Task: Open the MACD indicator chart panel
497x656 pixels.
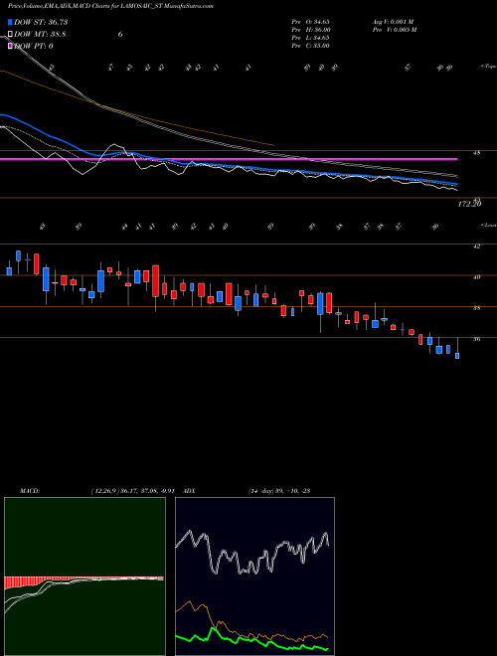Action: (84, 576)
